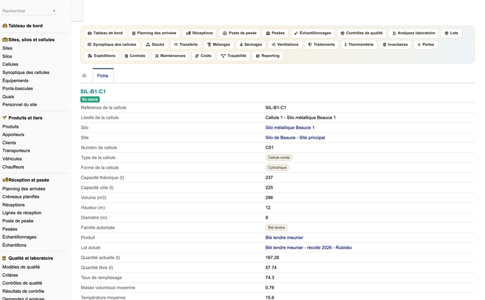The width and height of the screenshot is (485, 300).
Task: Open the Rechercher search dropdown arrow
Action: (54, 11)
